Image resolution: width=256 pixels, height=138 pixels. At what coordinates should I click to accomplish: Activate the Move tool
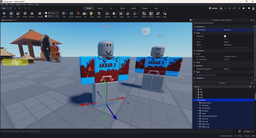point(11,14)
